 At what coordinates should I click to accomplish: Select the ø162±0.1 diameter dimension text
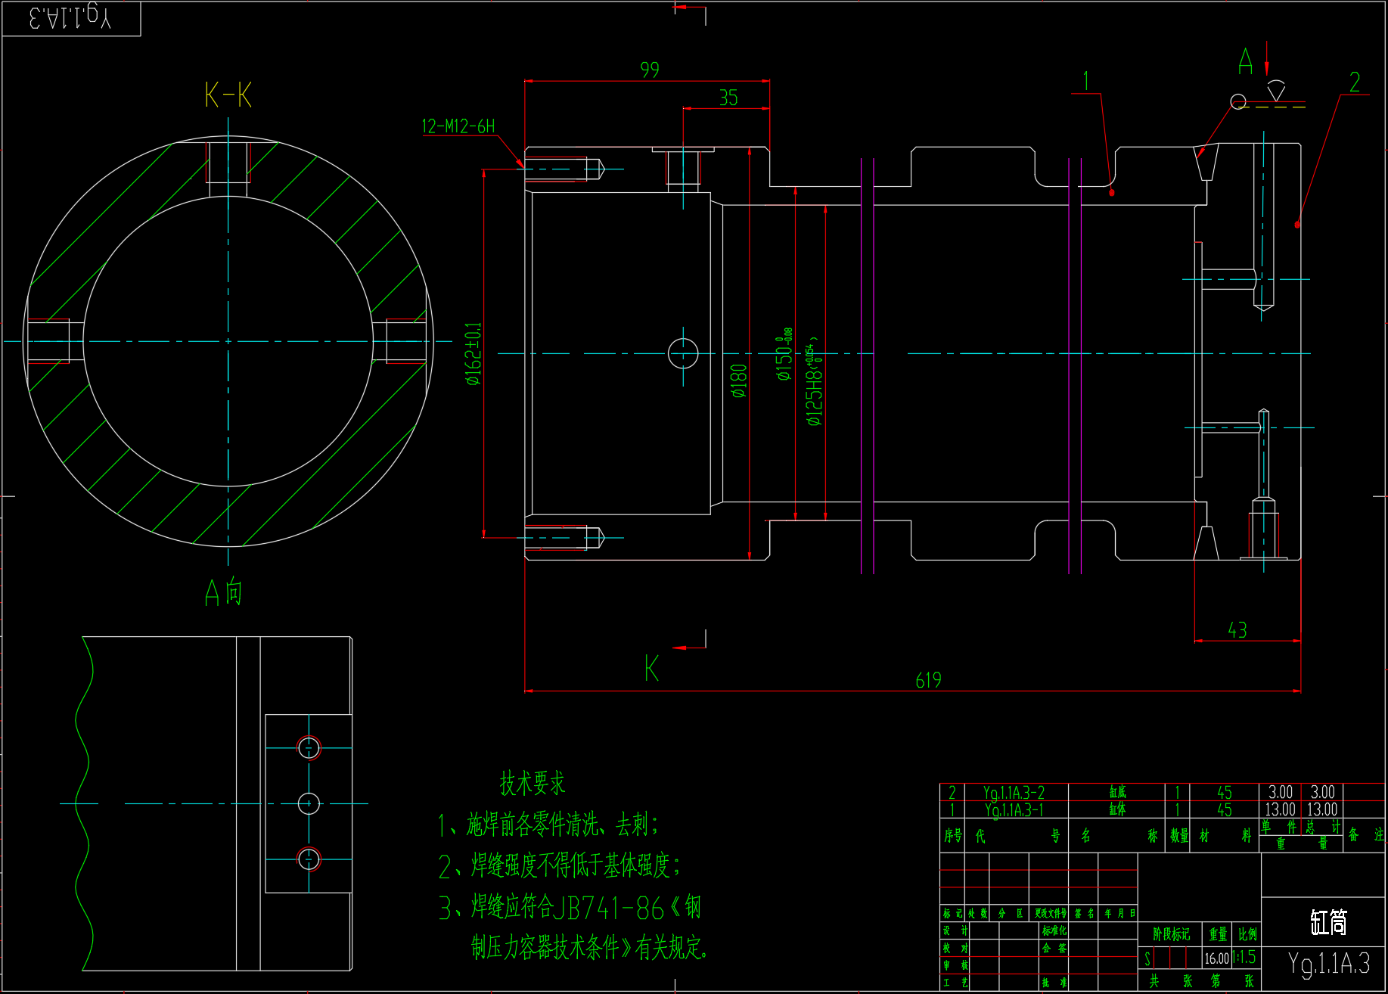point(474,354)
